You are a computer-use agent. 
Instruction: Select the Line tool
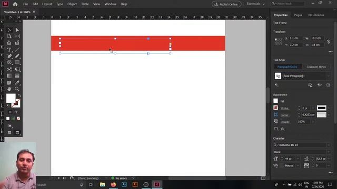(x=17, y=50)
